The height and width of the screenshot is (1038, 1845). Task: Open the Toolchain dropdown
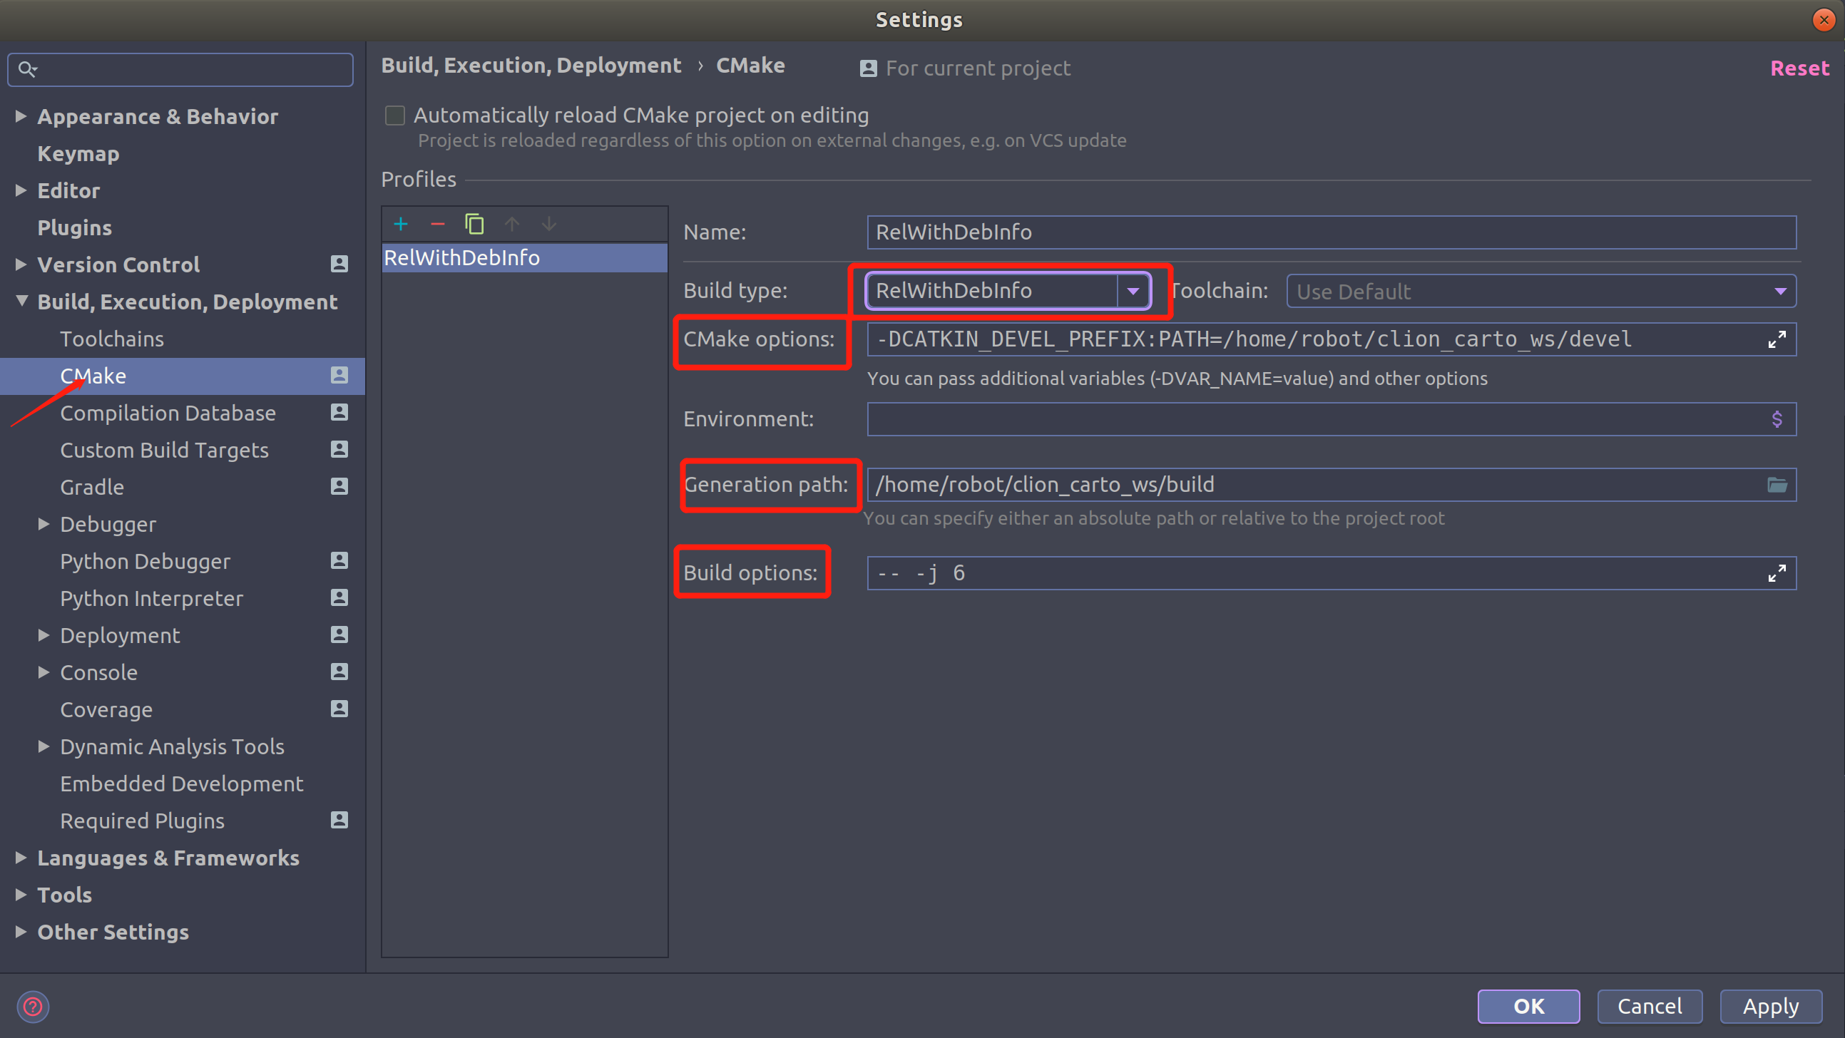[1780, 292]
